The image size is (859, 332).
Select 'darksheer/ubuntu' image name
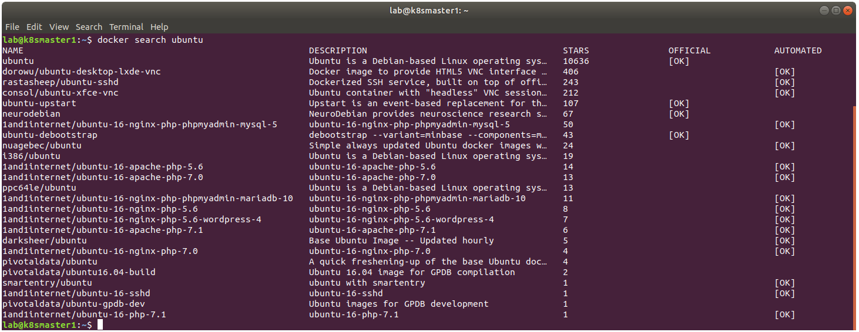(x=45, y=240)
